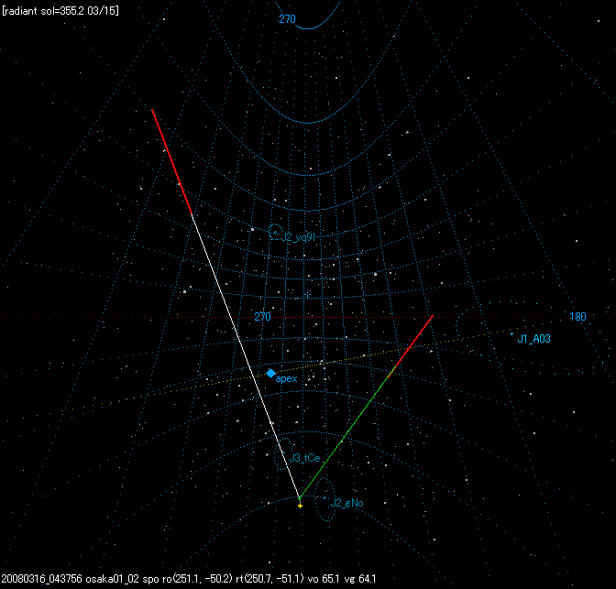Click the J2_yq9I dotted radiant circle
This screenshot has width=616, height=589.
click(x=275, y=232)
